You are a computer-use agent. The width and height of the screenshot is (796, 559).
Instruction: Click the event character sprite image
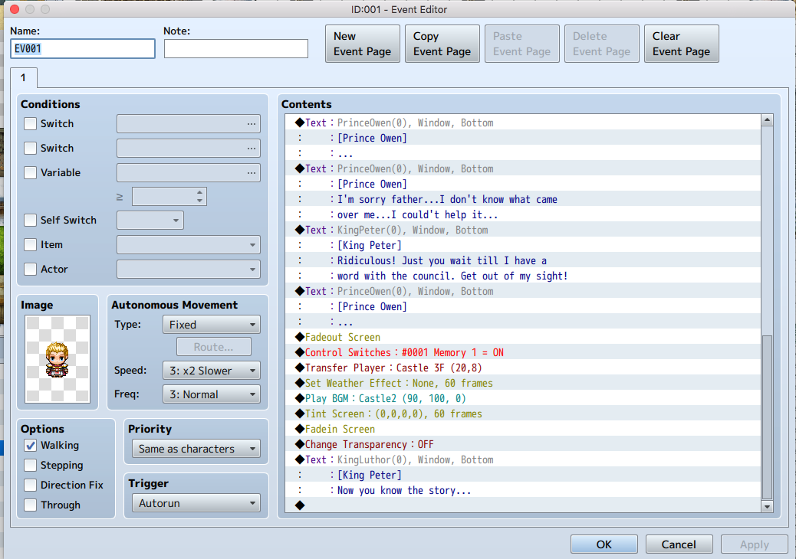(x=58, y=359)
